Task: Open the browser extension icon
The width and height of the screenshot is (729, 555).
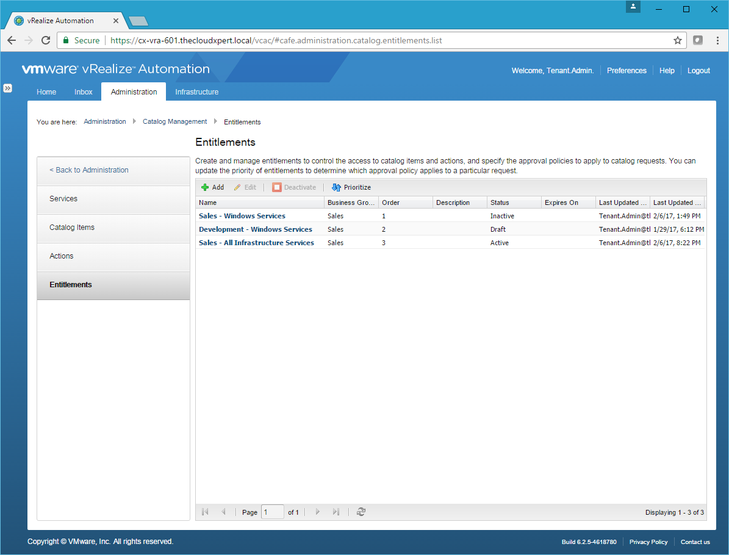Action: [x=698, y=40]
